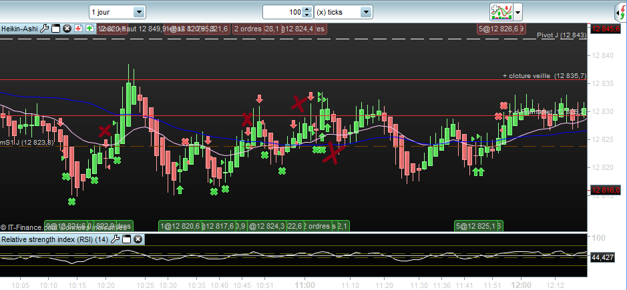Click the '@12 824,3' buy order label
The height and width of the screenshot is (290, 627).
click(x=266, y=226)
